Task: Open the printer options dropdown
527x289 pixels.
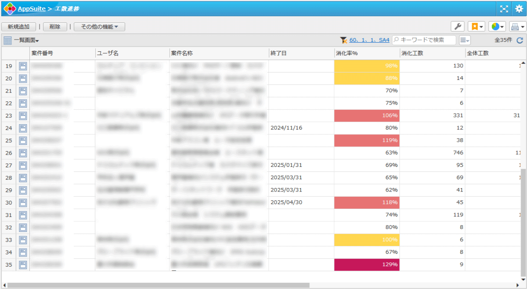Action: coord(517,27)
